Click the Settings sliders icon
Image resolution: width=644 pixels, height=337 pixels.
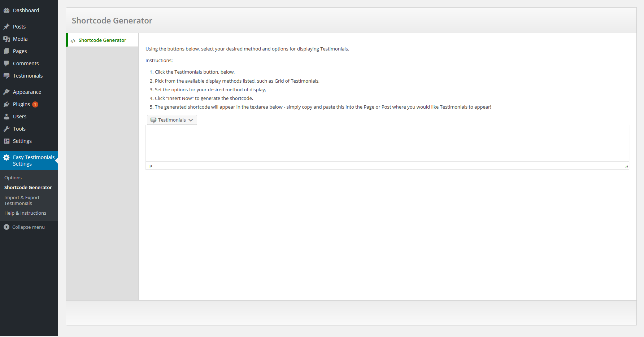click(x=6, y=141)
